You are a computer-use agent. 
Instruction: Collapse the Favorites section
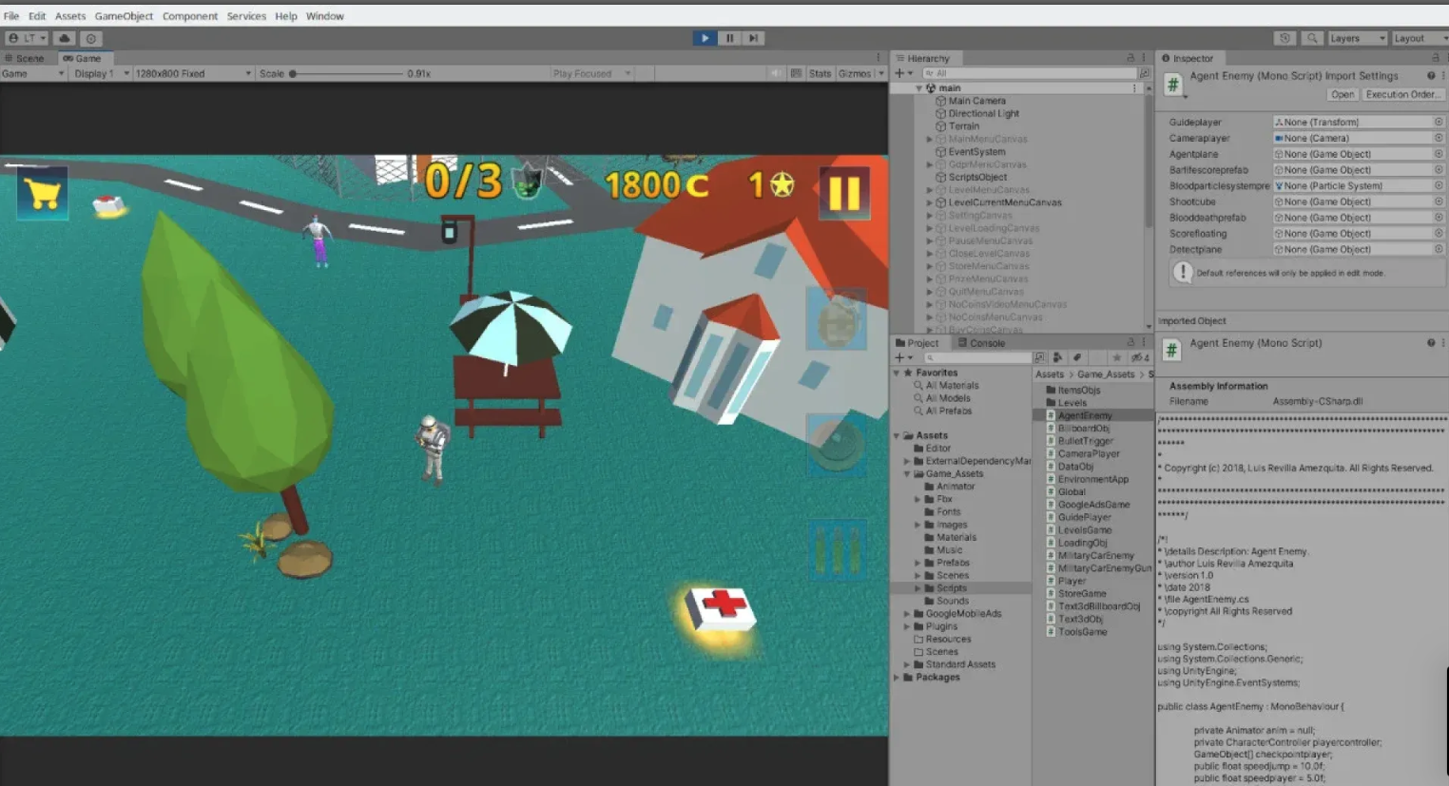pos(897,373)
